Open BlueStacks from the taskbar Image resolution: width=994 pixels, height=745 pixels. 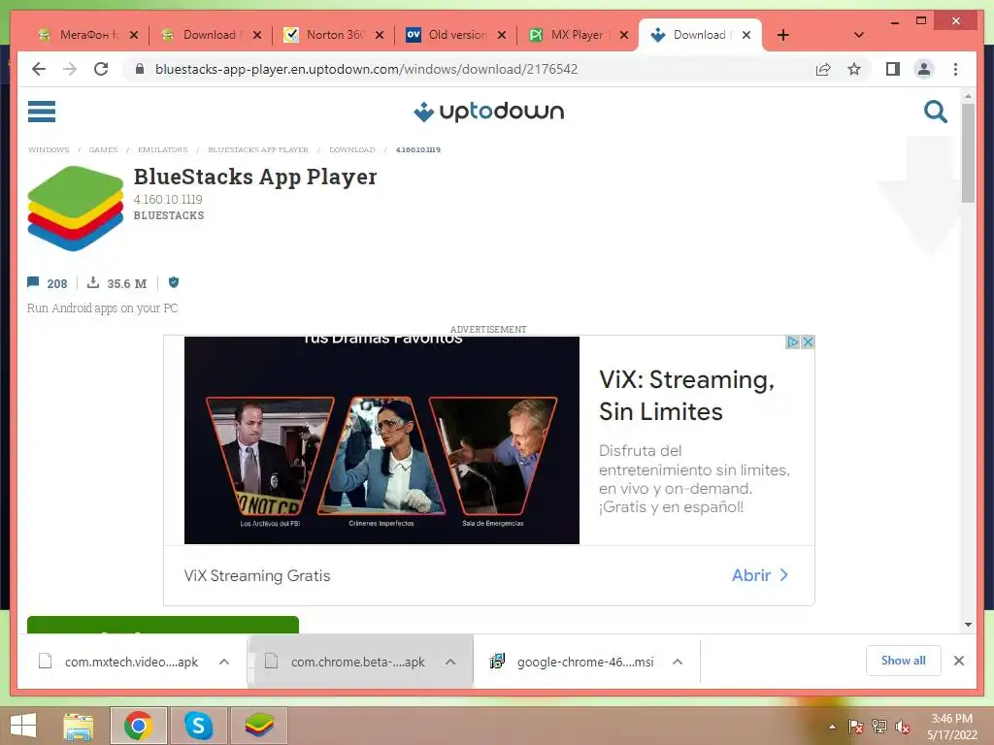point(259,726)
